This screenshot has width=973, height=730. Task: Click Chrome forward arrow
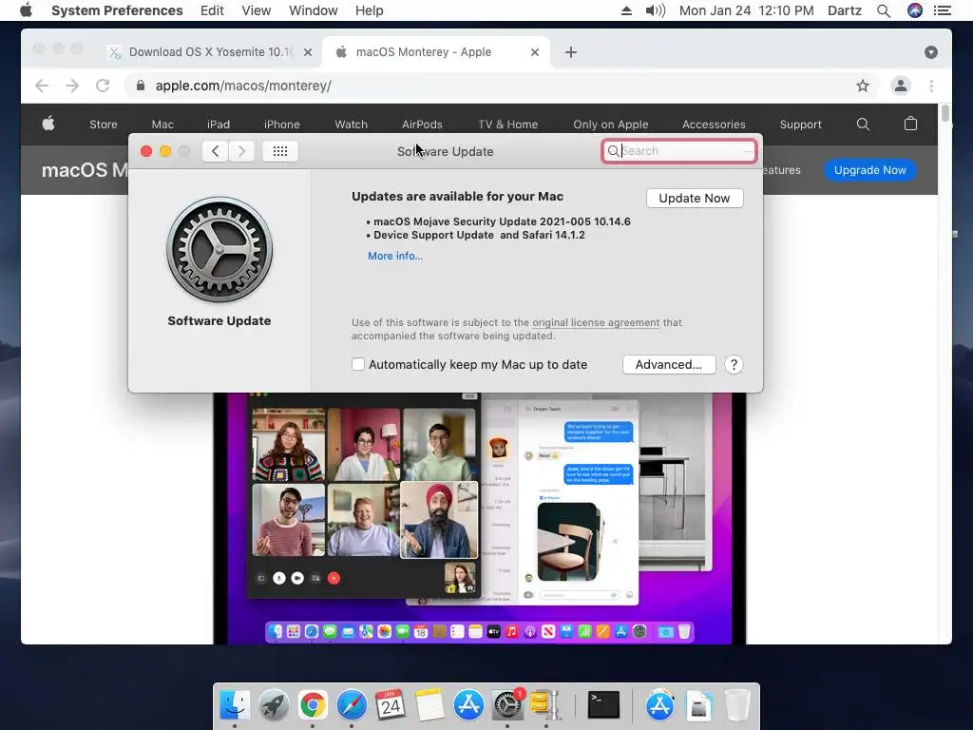click(x=72, y=86)
